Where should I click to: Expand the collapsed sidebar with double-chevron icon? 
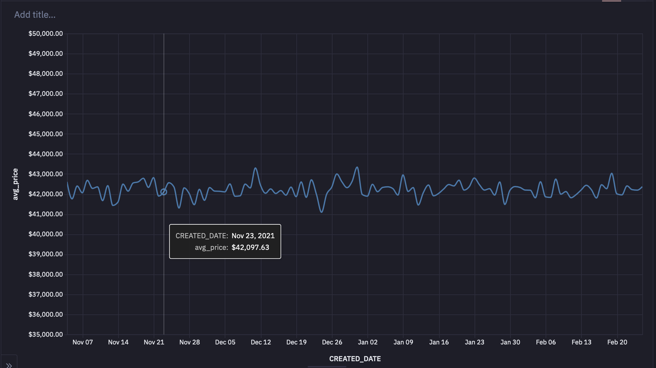tap(9, 365)
